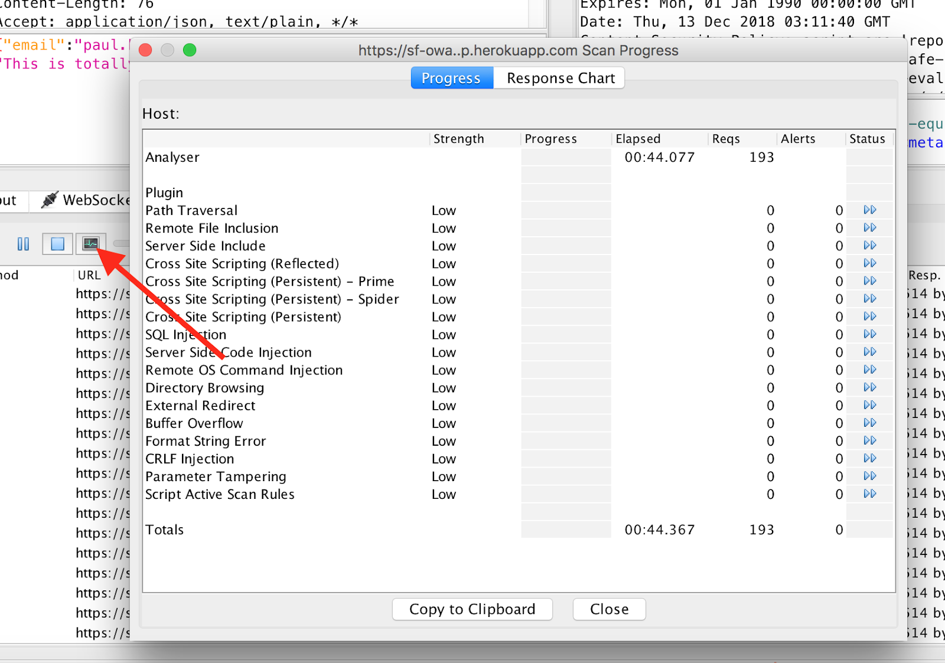Open the scan progress monitor icon

pyautogui.click(x=92, y=244)
